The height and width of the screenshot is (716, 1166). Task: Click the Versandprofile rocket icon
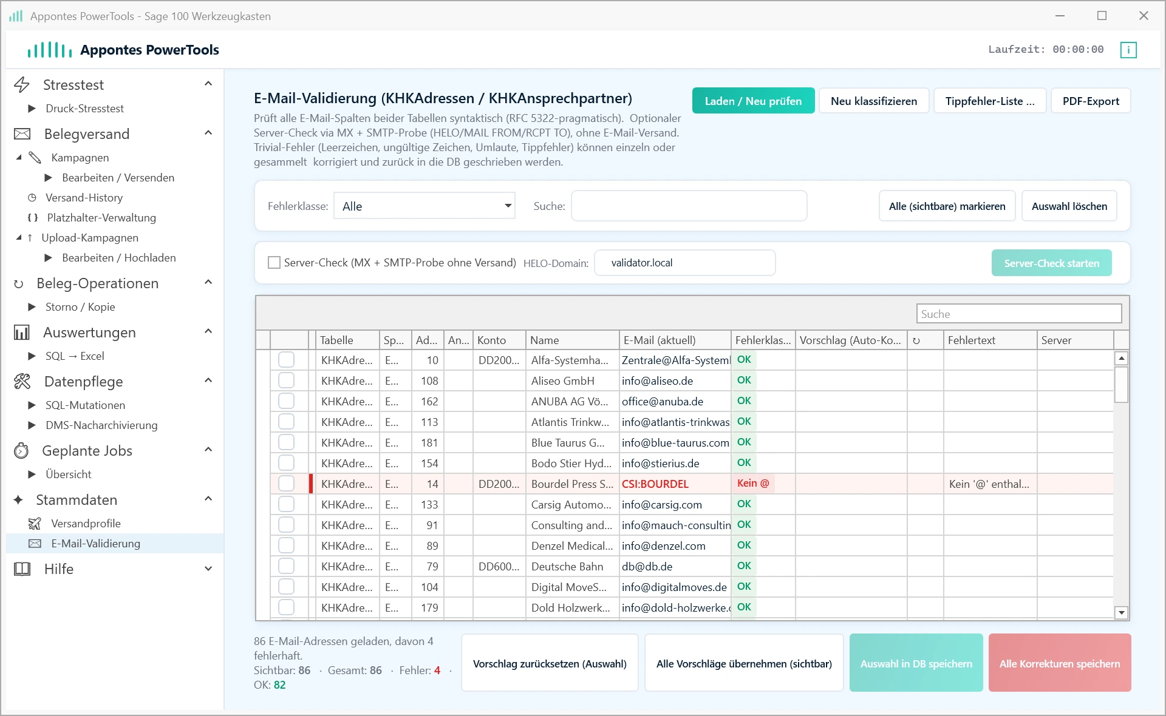tap(35, 524)
